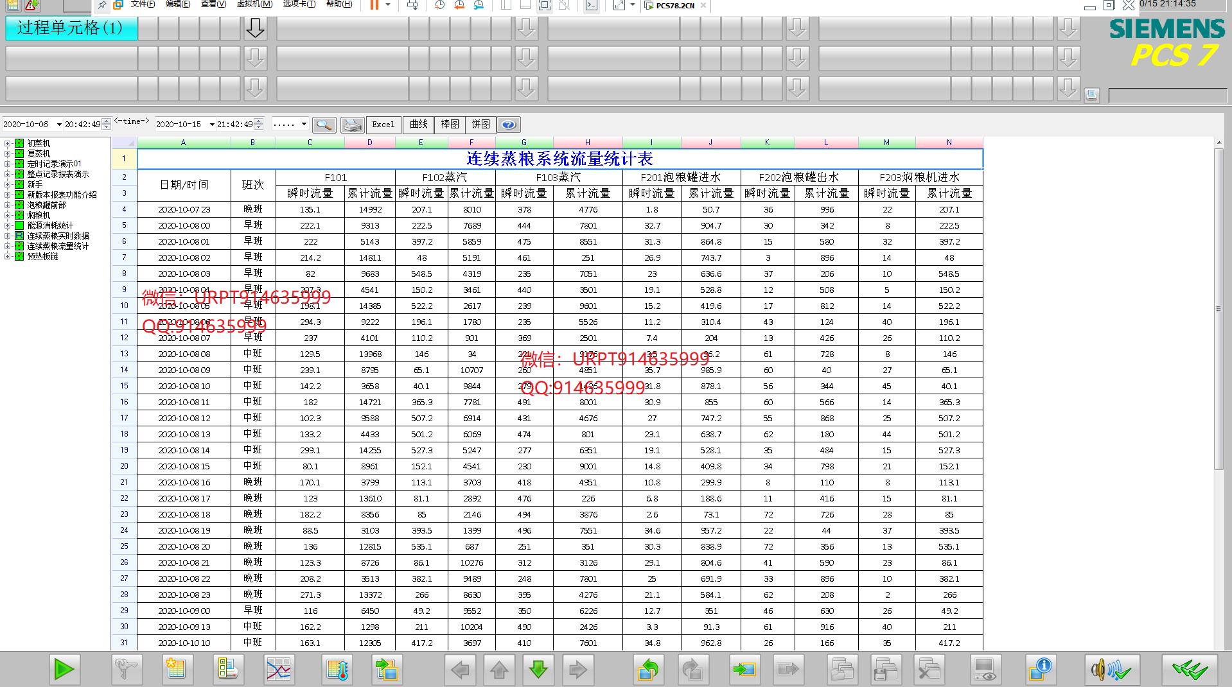Screen dimensions: 1232x687
Task: Open the blue help question-mark icon
Action: (508, 125)
